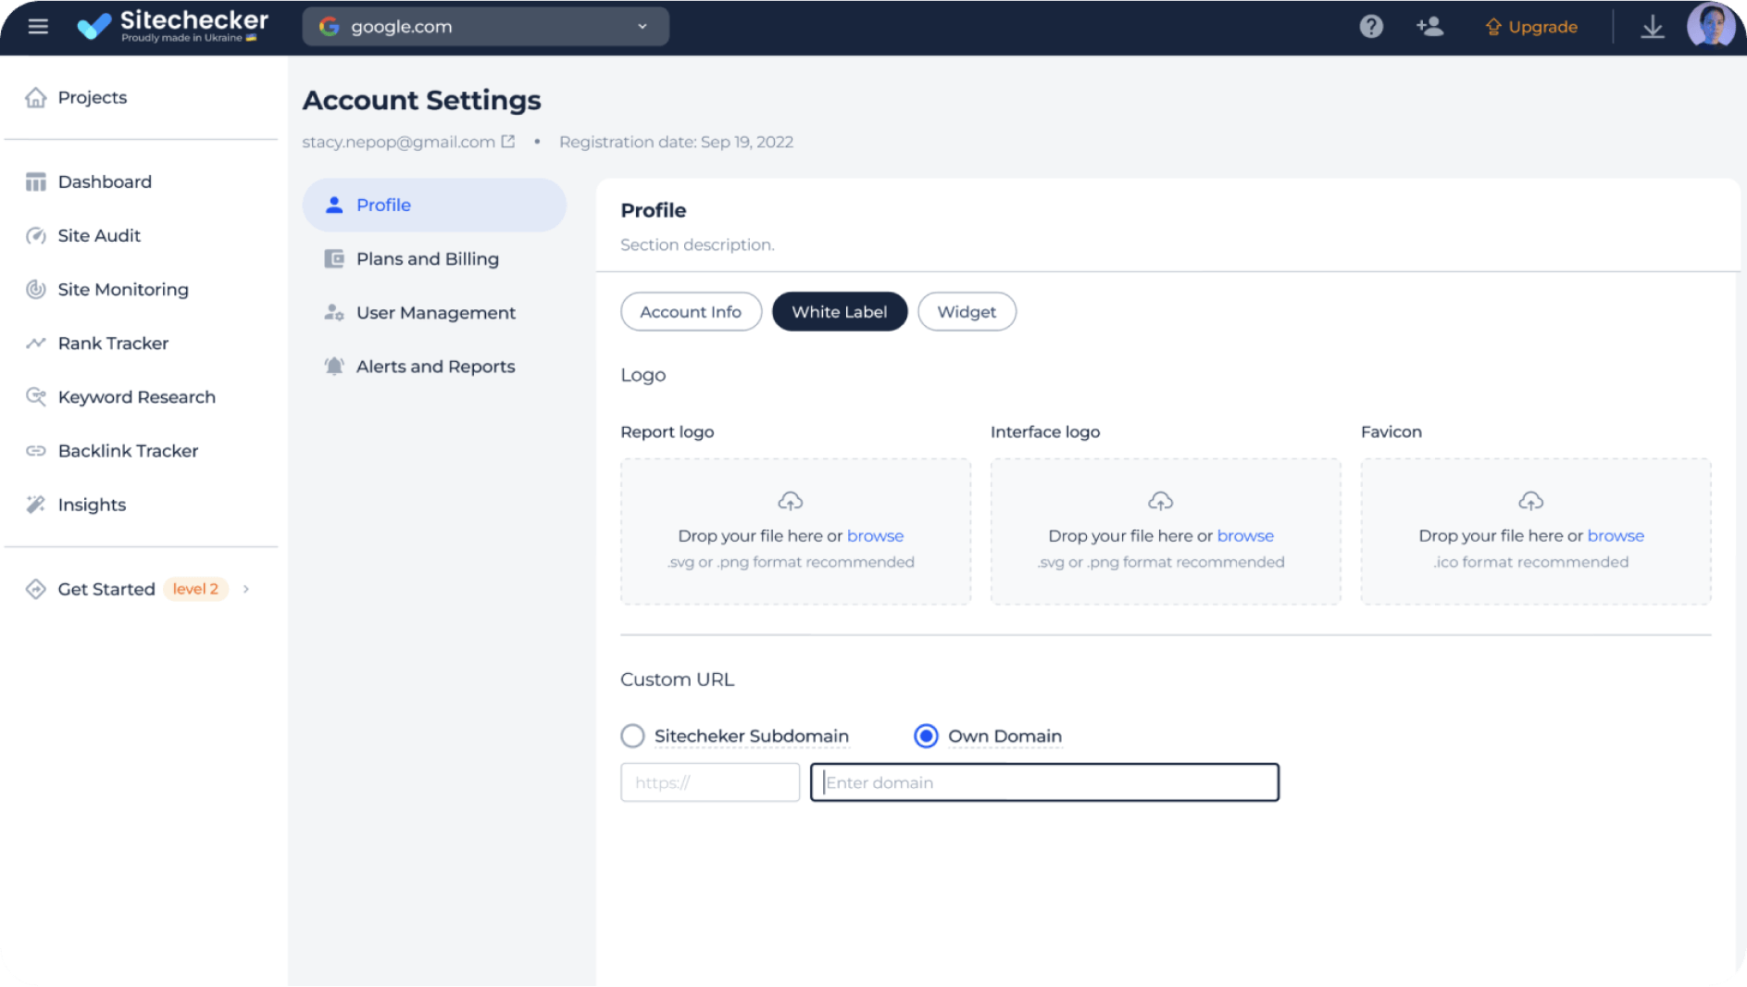Open external link icon beside email
Image resolution: width=1747 pixels, height=987 pixels.
[508, 141]
